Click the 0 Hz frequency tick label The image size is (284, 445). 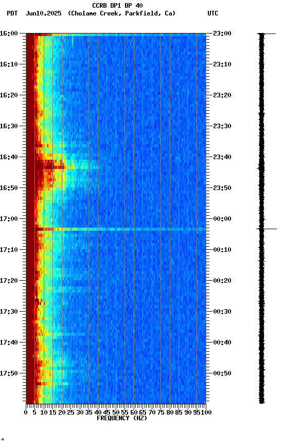pos(26,413)
